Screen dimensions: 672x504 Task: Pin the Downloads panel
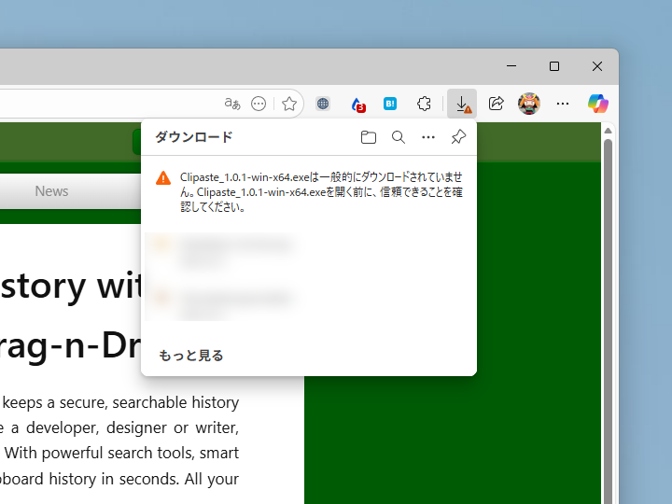pos(458,137)
